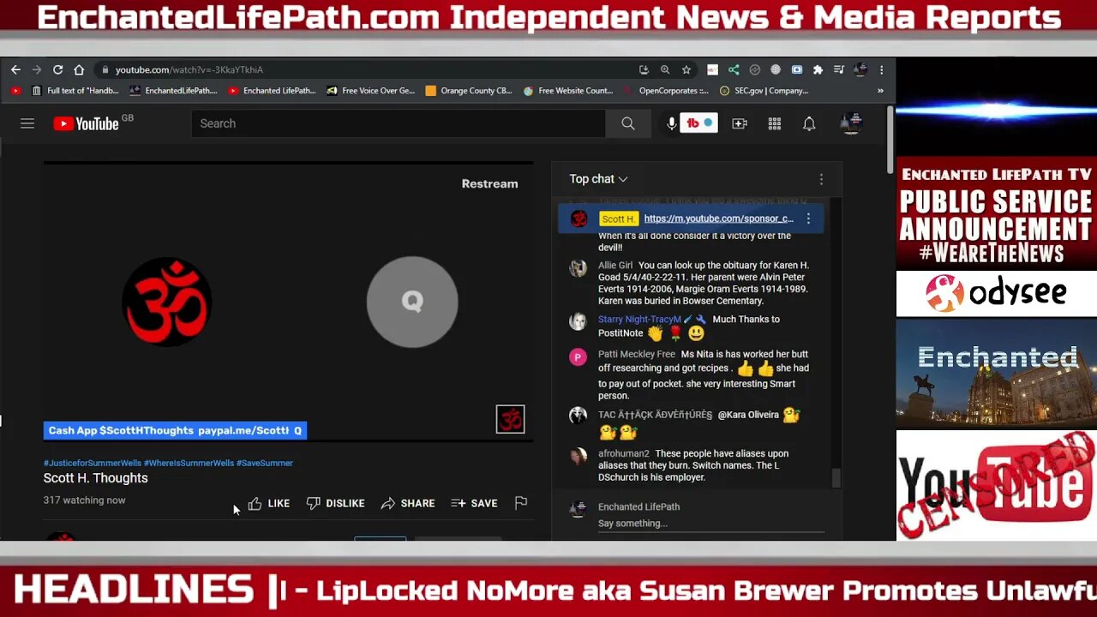Image resolution: width=1097 pixels, height=617 pixels.
Task: Open 'Full text of Handb...' bookmark
Action: 76,91
